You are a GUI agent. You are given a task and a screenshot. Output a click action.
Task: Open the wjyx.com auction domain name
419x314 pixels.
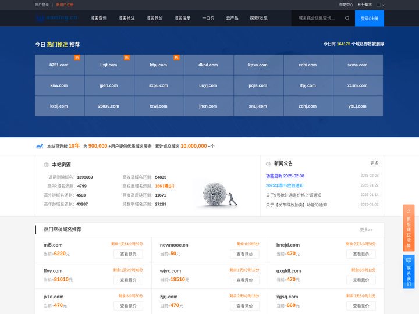[170, 271]
